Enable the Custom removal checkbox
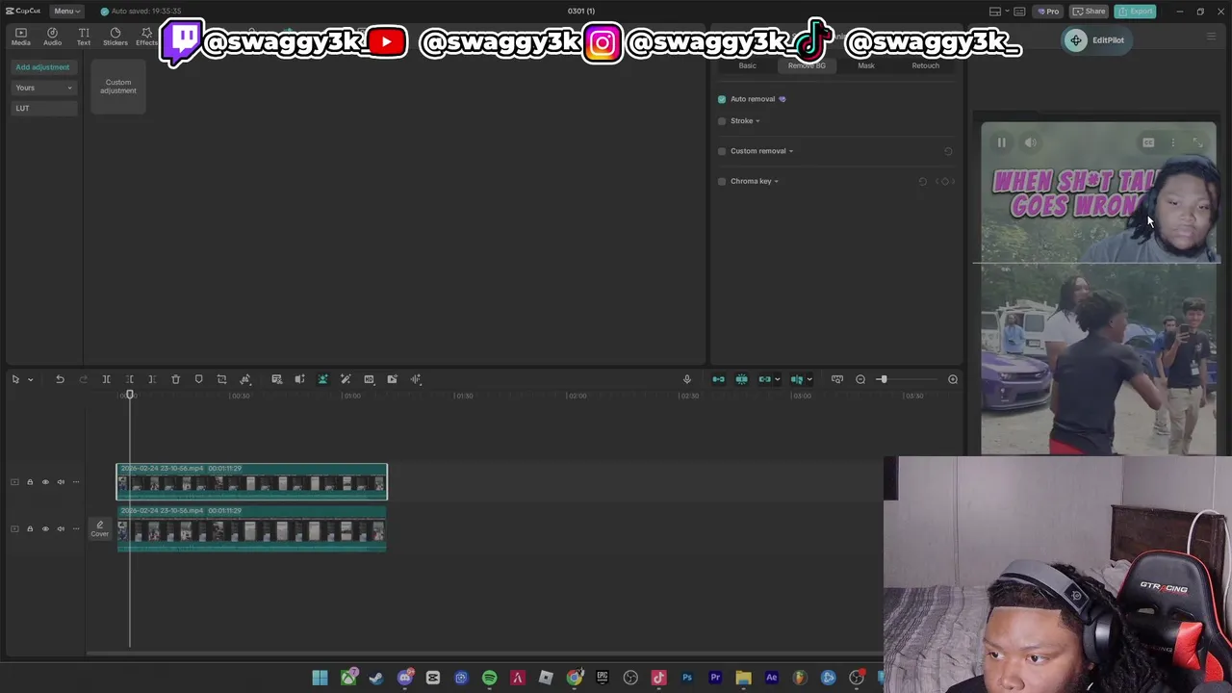Screen dimensions: 1232x693 722,151
